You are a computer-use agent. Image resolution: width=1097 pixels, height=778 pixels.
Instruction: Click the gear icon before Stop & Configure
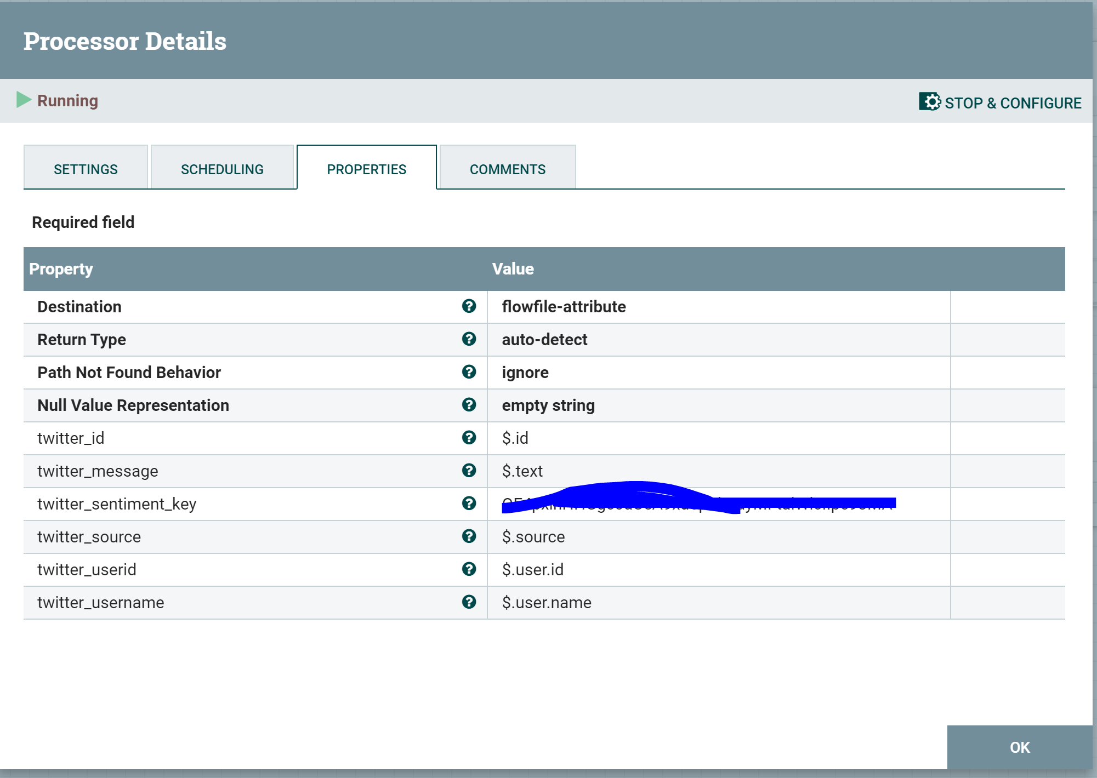pyautogui.click(x=929, y=102)
